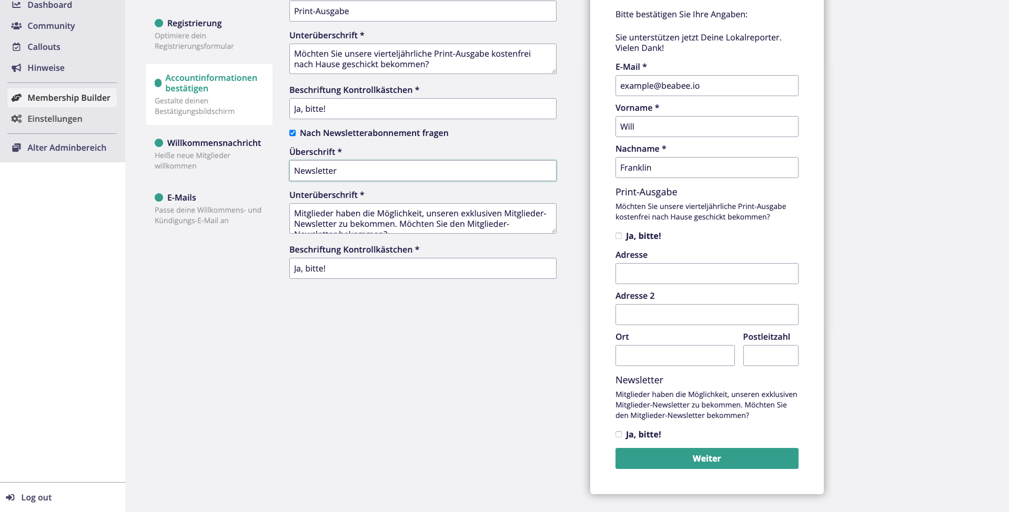Click the Community people icon
This screenshot has width=1009, height=512.
pyautogui.click(x=16, y=26)
